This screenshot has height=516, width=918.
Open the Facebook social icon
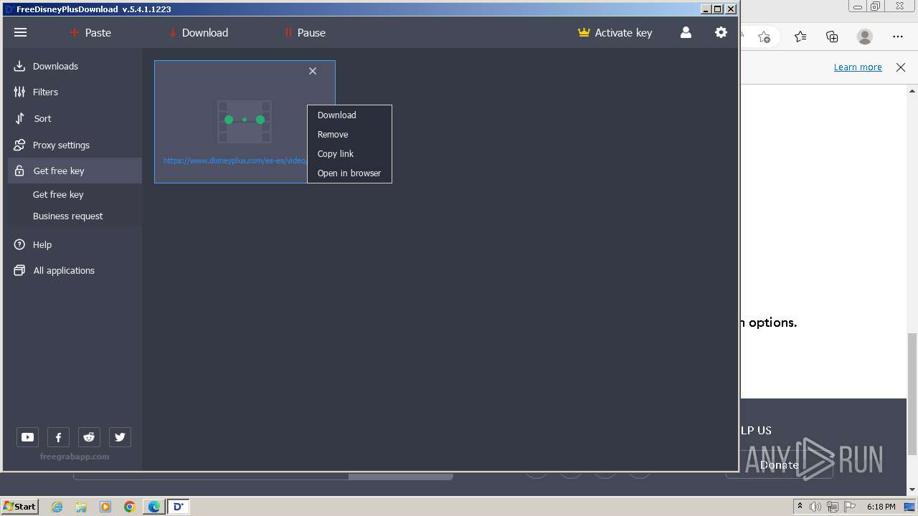tap(58, 437)
